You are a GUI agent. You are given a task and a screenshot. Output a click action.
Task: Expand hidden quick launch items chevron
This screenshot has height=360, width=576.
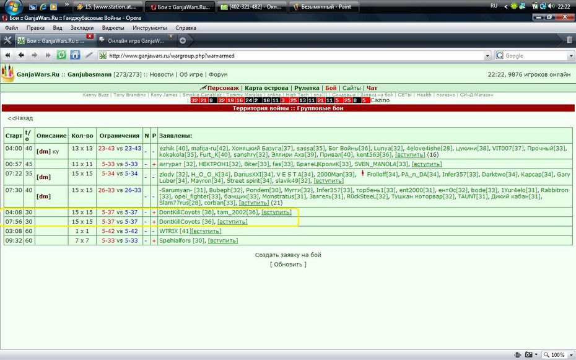click(66, 4)
